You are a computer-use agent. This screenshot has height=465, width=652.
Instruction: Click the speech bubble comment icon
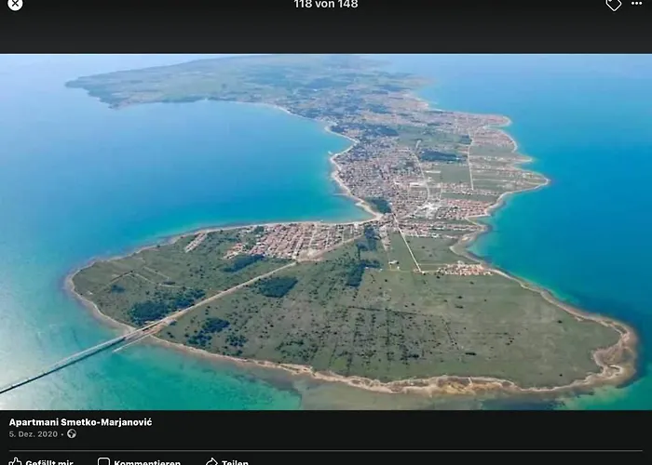(x=104, y=461)
